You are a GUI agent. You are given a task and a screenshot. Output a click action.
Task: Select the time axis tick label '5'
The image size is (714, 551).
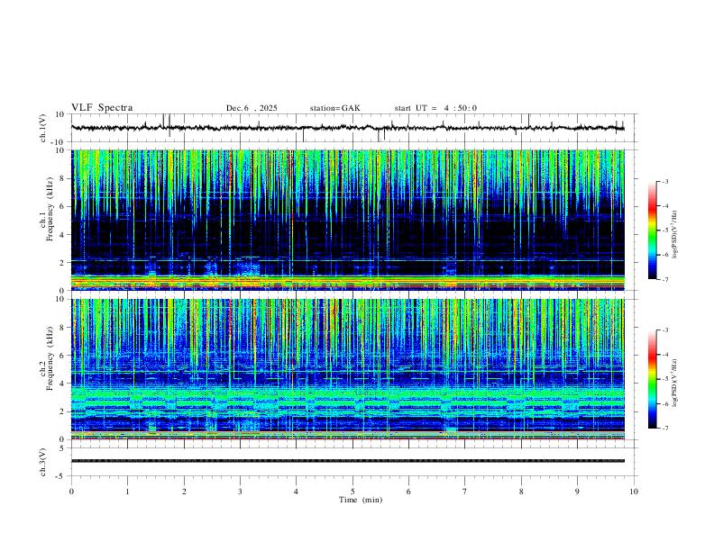point(352,492)
